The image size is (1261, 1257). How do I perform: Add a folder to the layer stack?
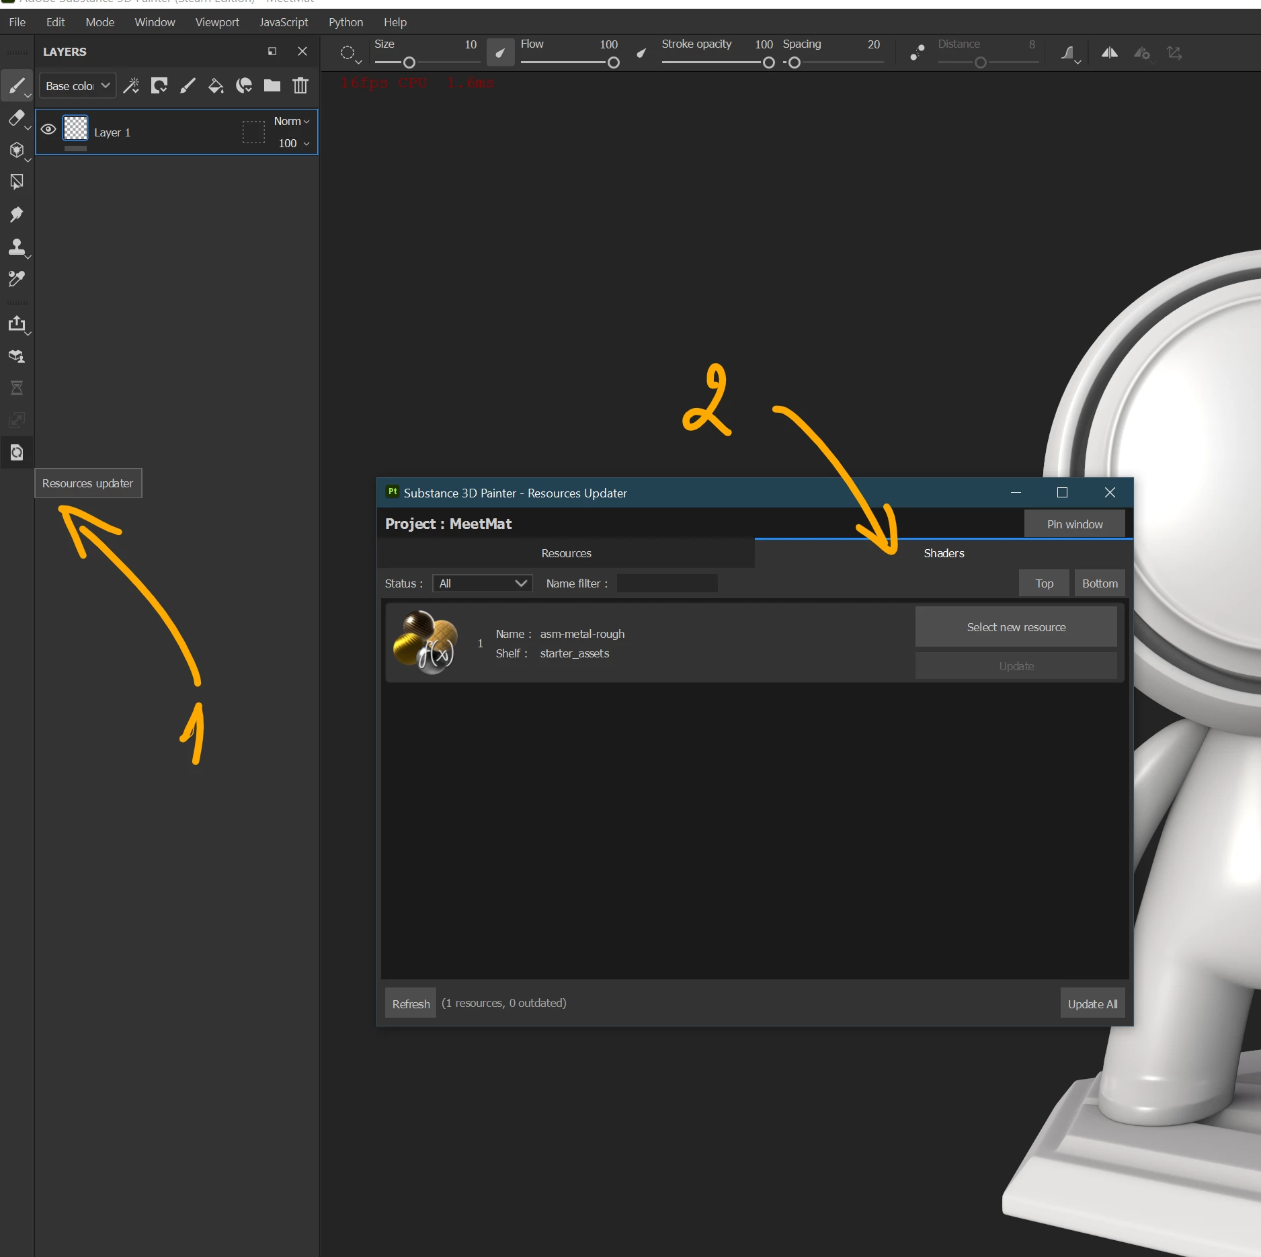(272, 85)
